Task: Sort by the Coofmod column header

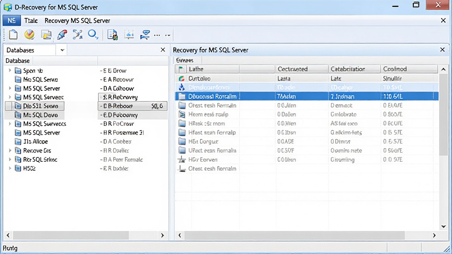Action: (x=409, y=69)
